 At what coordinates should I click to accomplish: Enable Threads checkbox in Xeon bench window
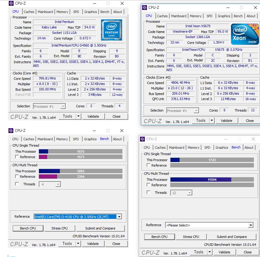pyautogui.click(x=148, y=192)
